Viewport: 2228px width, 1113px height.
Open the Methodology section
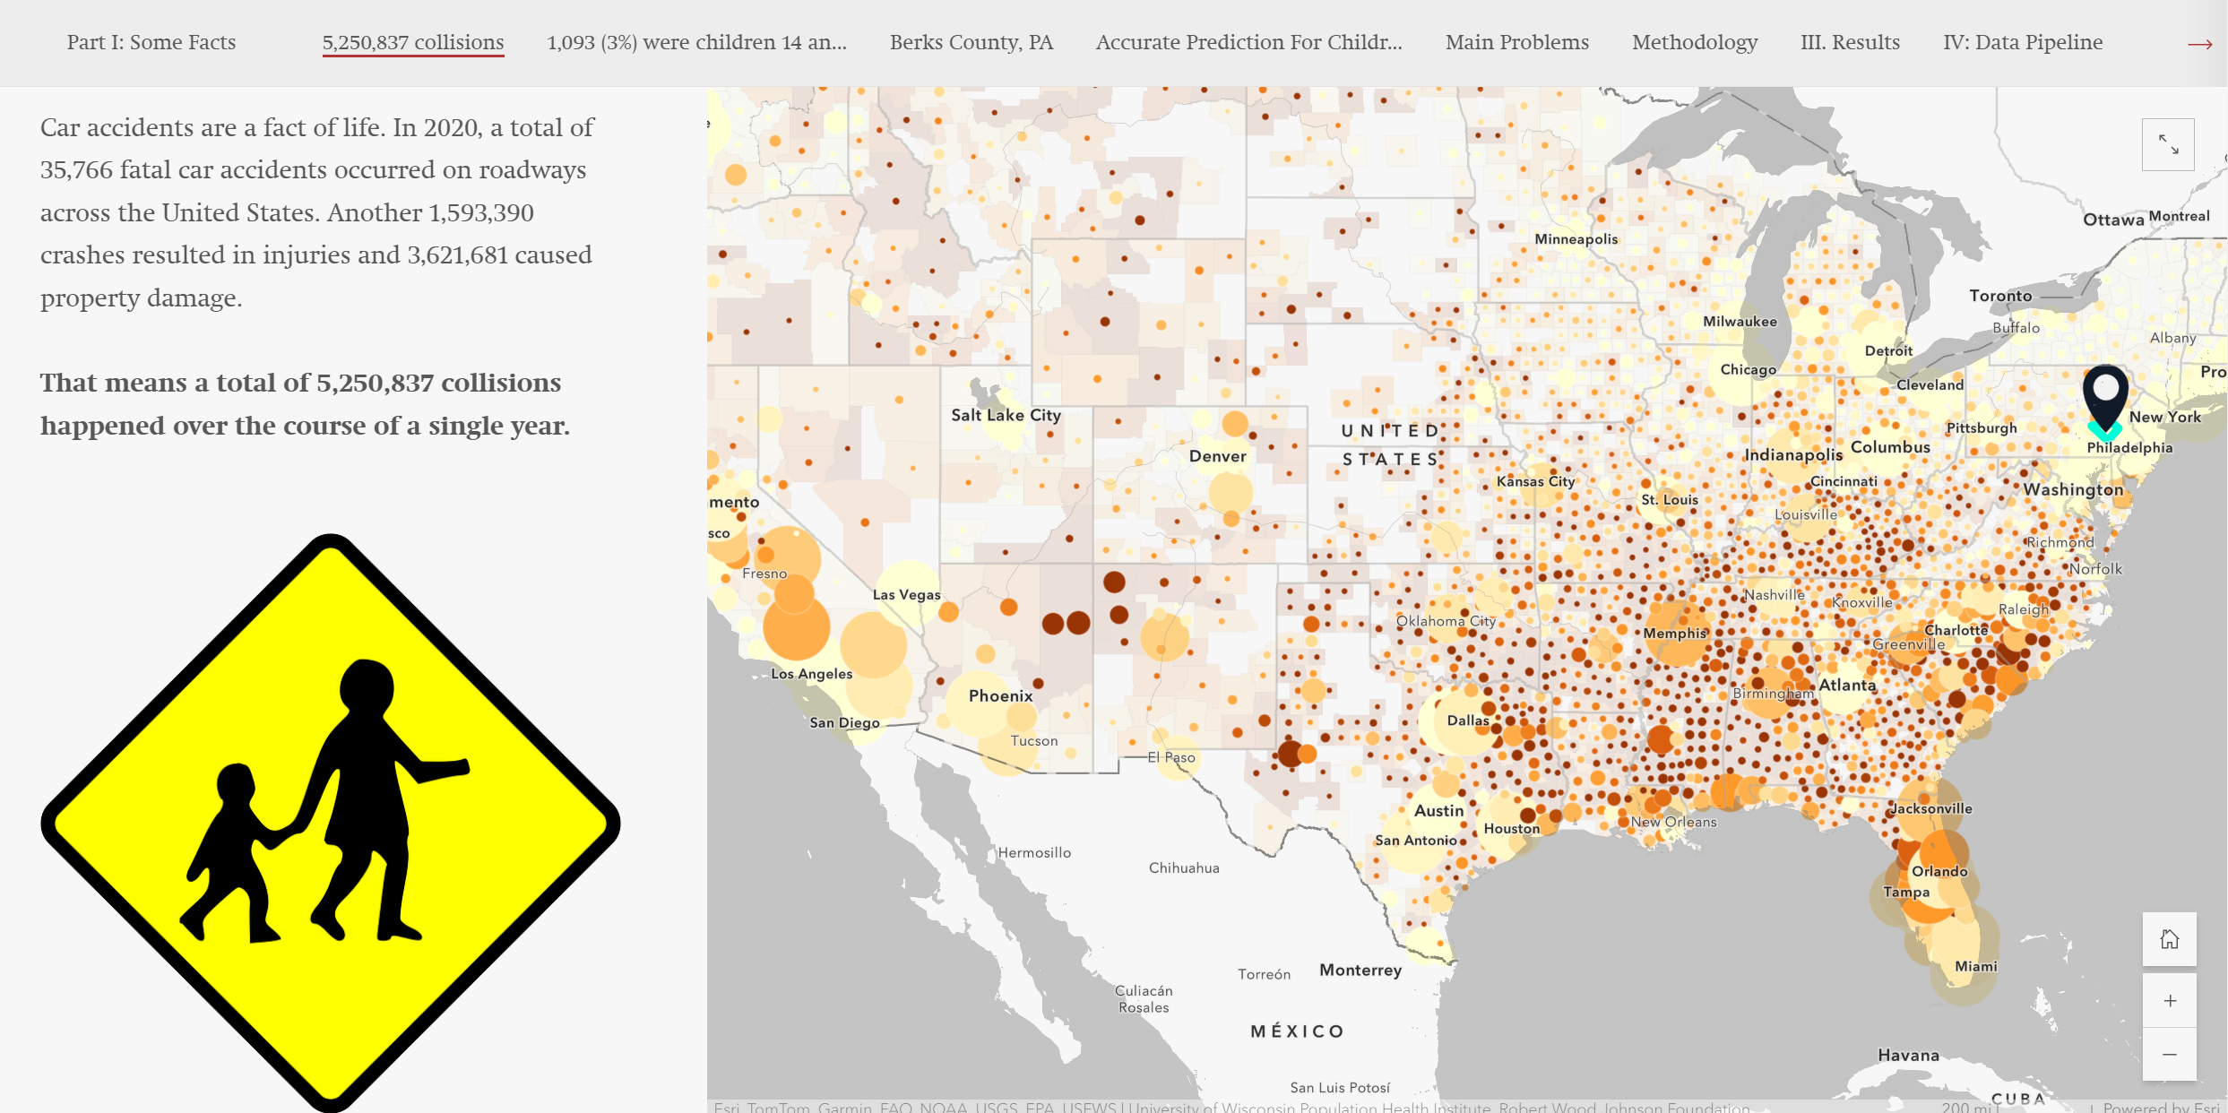click(1694, 42)
